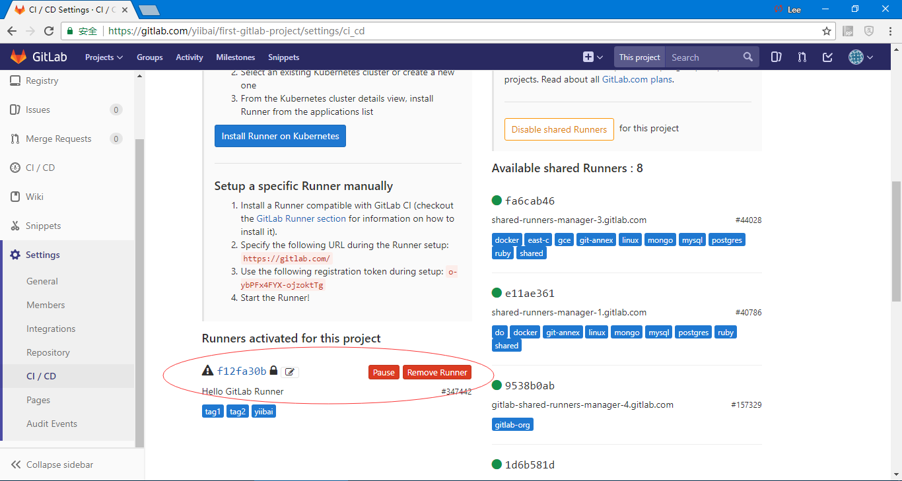
Task: Click browser back arrow
Action: [12, 31]
